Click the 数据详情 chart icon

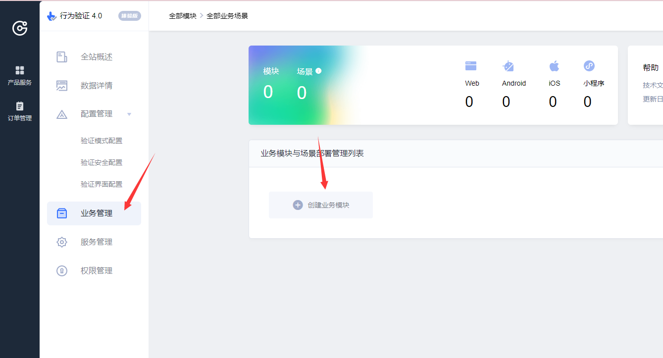click(62, 86)
